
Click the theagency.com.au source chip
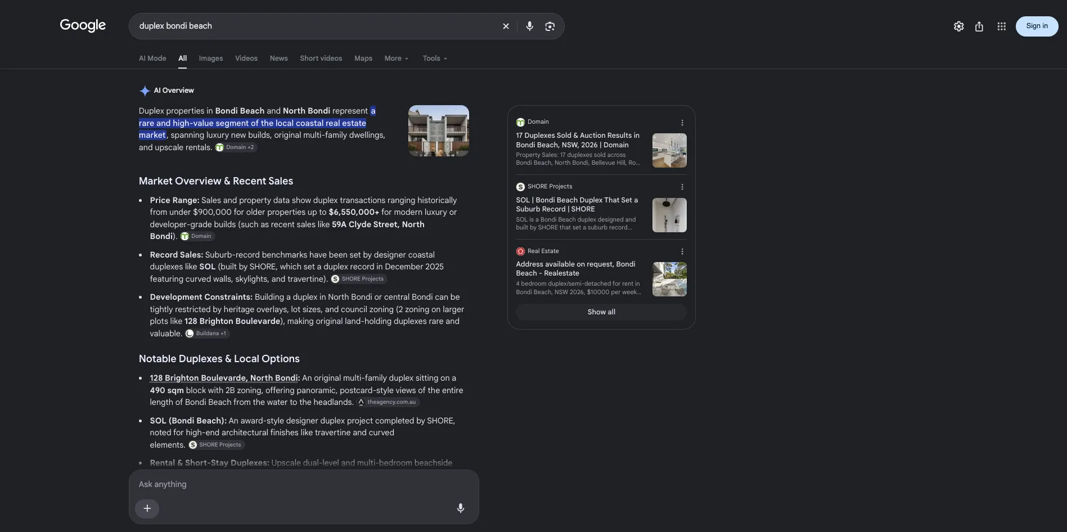(388, 402)
